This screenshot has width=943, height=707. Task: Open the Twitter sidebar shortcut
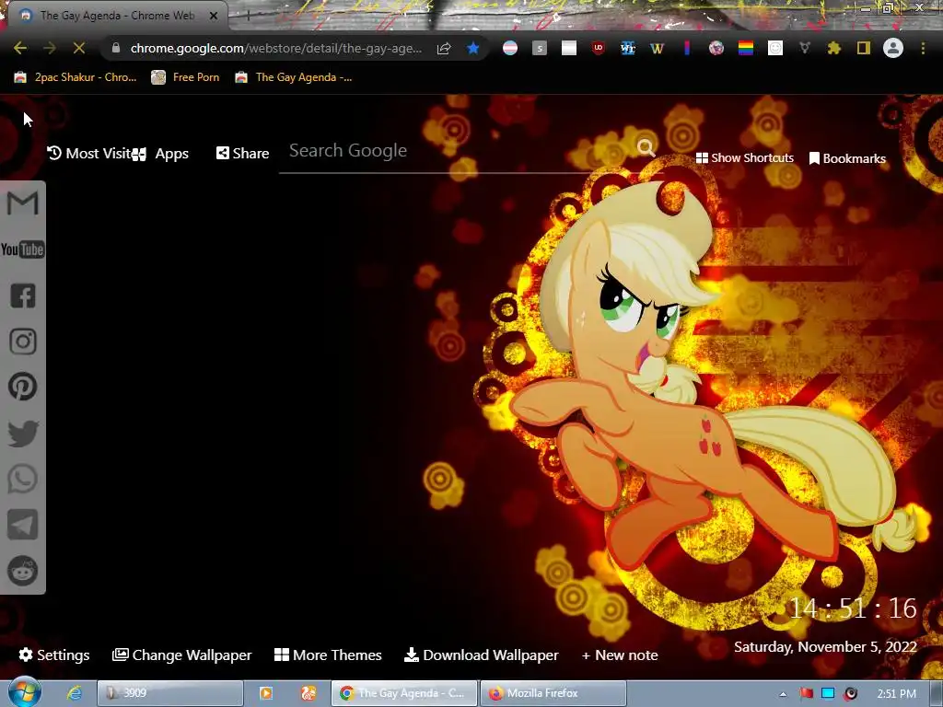pos(23,433)
